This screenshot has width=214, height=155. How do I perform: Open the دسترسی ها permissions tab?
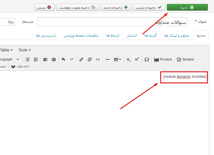pyautogui.click(x=46, y=36)
